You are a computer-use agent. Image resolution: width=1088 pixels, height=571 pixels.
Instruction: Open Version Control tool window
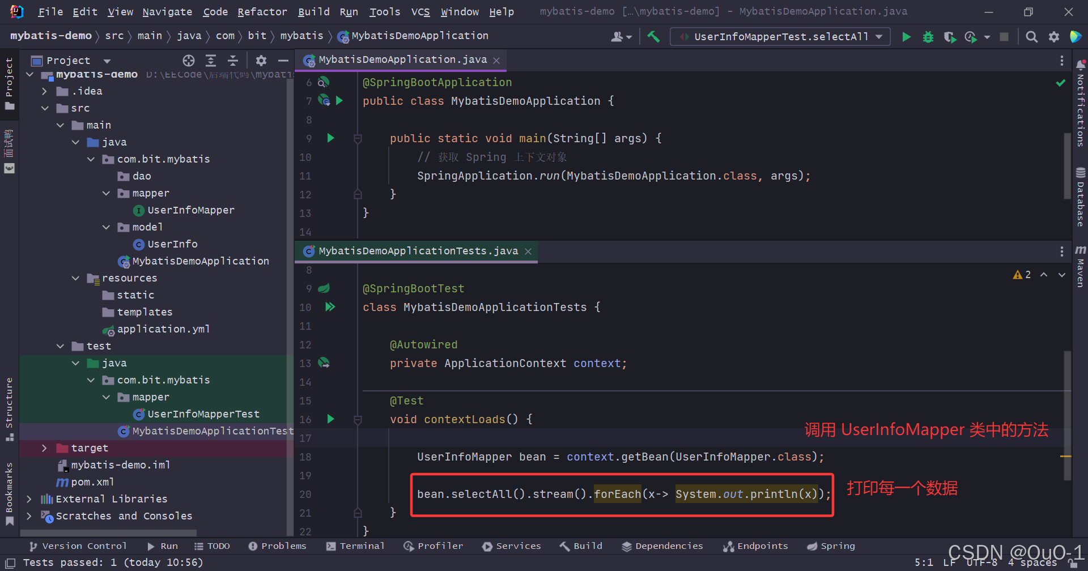tap(78, 546)
